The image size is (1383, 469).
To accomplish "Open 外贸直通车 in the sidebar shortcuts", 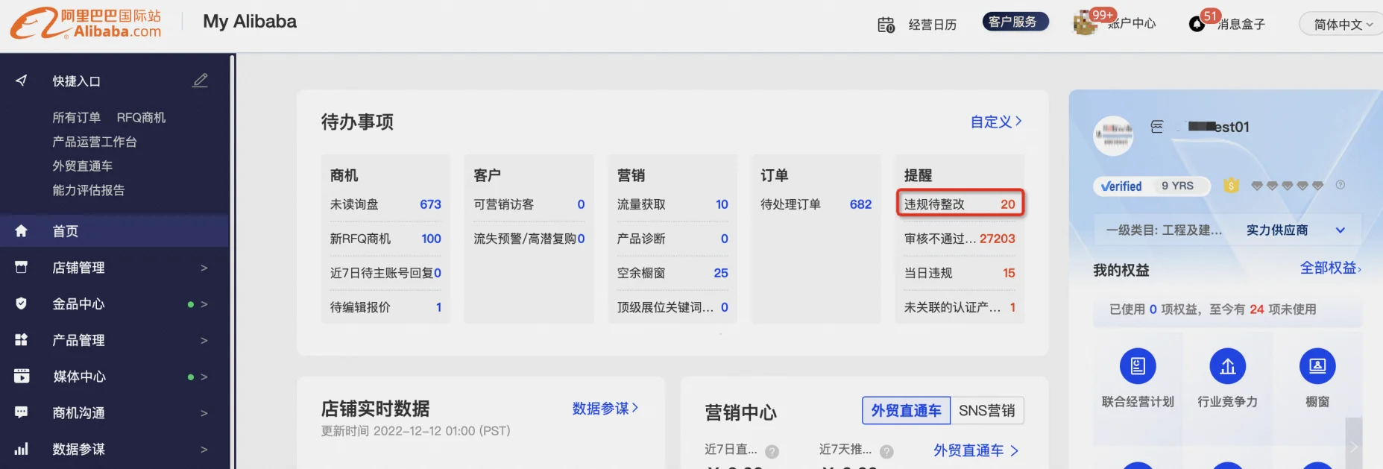I will [x=82, y=166].
